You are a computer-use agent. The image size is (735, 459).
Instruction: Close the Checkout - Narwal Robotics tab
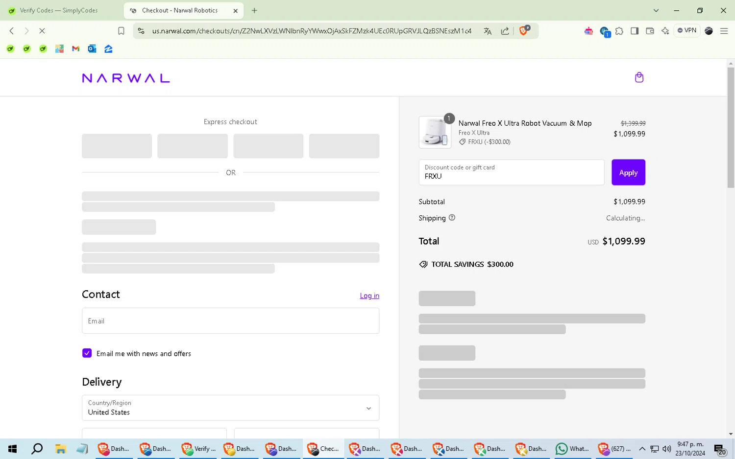(235, 10)
